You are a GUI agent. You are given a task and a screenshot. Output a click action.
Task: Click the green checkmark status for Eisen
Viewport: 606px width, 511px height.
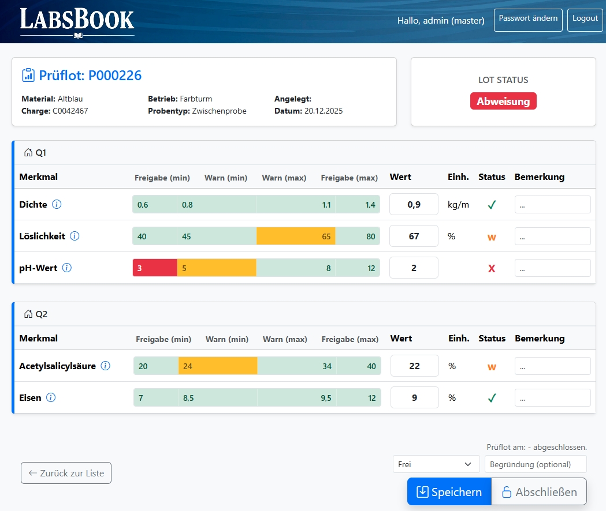[492, 398]
